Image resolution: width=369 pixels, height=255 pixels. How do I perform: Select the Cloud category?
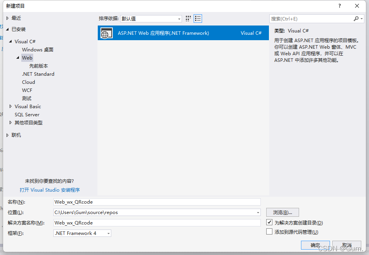29,82
